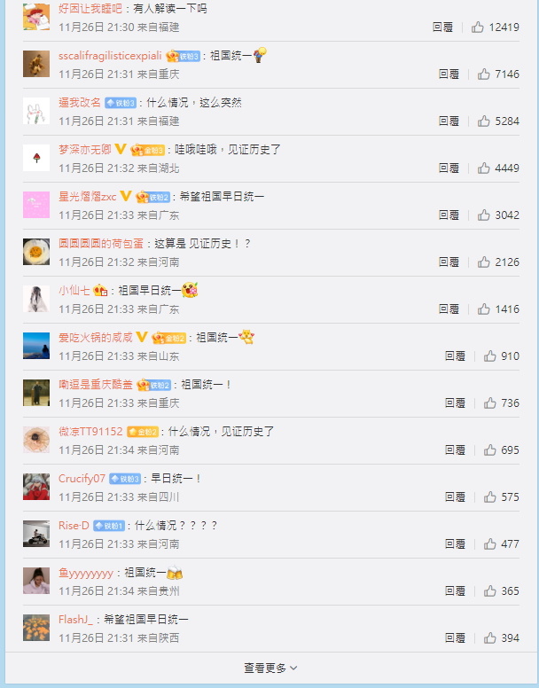Expand more comments via 查看更多
The height and width of the screenshot is (688, 539).
[x=270, y=668]
